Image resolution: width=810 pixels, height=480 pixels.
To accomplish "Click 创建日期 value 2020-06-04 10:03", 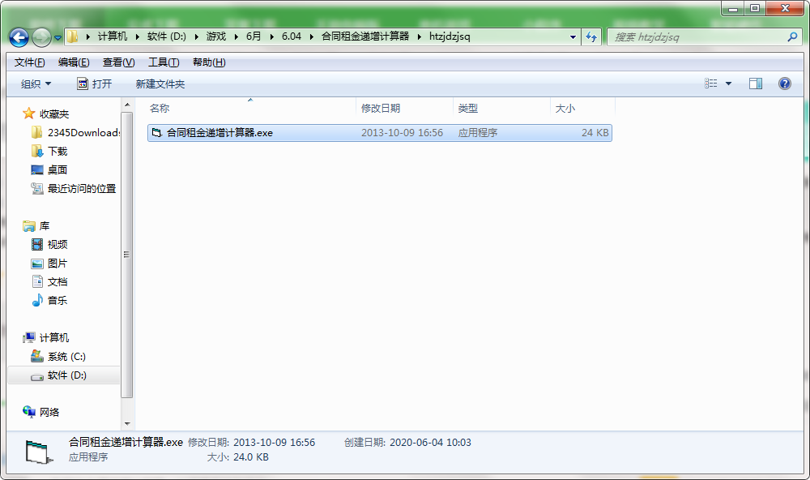I will tap(430, 442).
